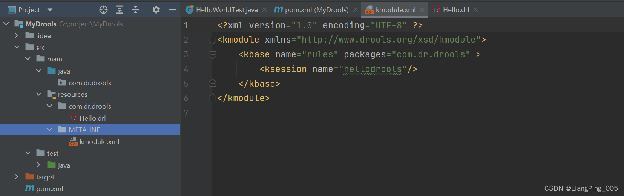Select the test folder
This screenshot has width=624, height=196.
tap(53, 153)
